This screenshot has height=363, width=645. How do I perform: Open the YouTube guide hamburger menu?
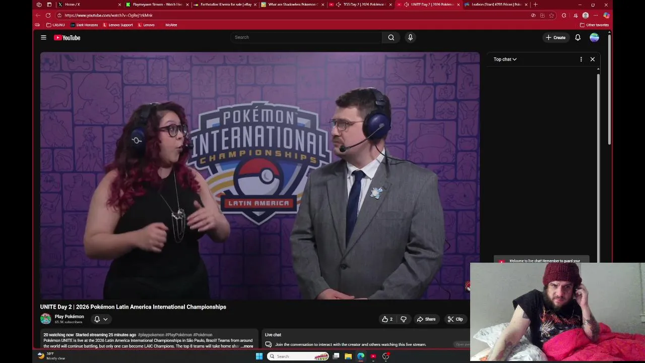coord(43,37)
